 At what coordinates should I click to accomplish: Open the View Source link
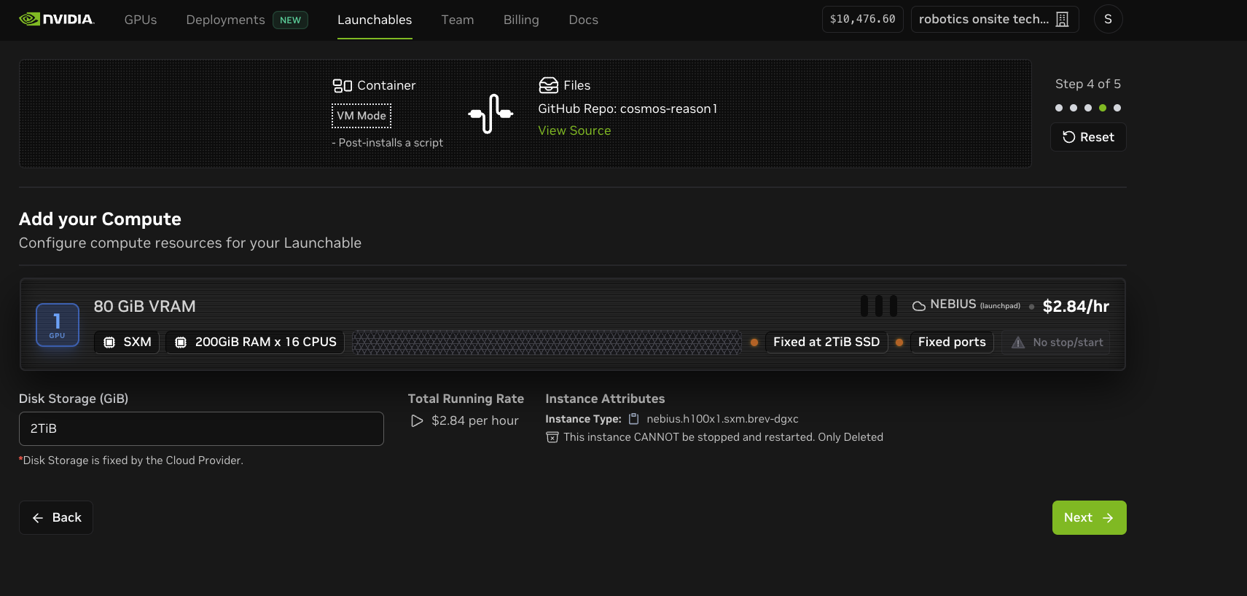tap(574, 130)
